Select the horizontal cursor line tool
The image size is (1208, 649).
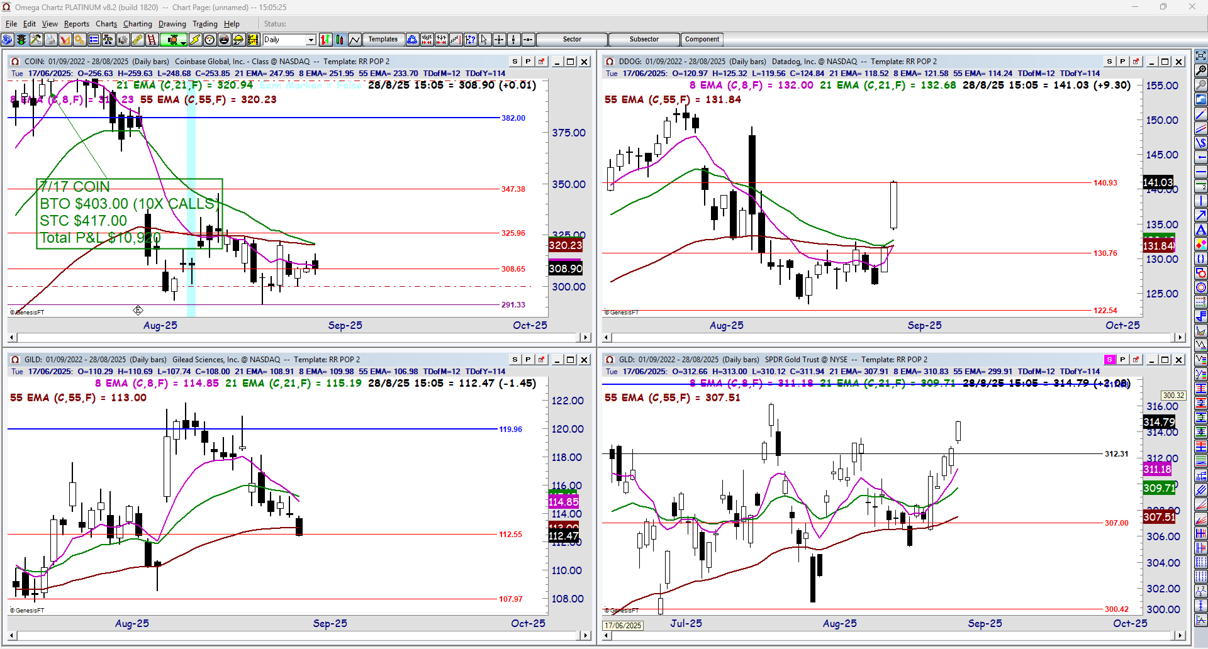pyautogui.click(x=528, y=40)
